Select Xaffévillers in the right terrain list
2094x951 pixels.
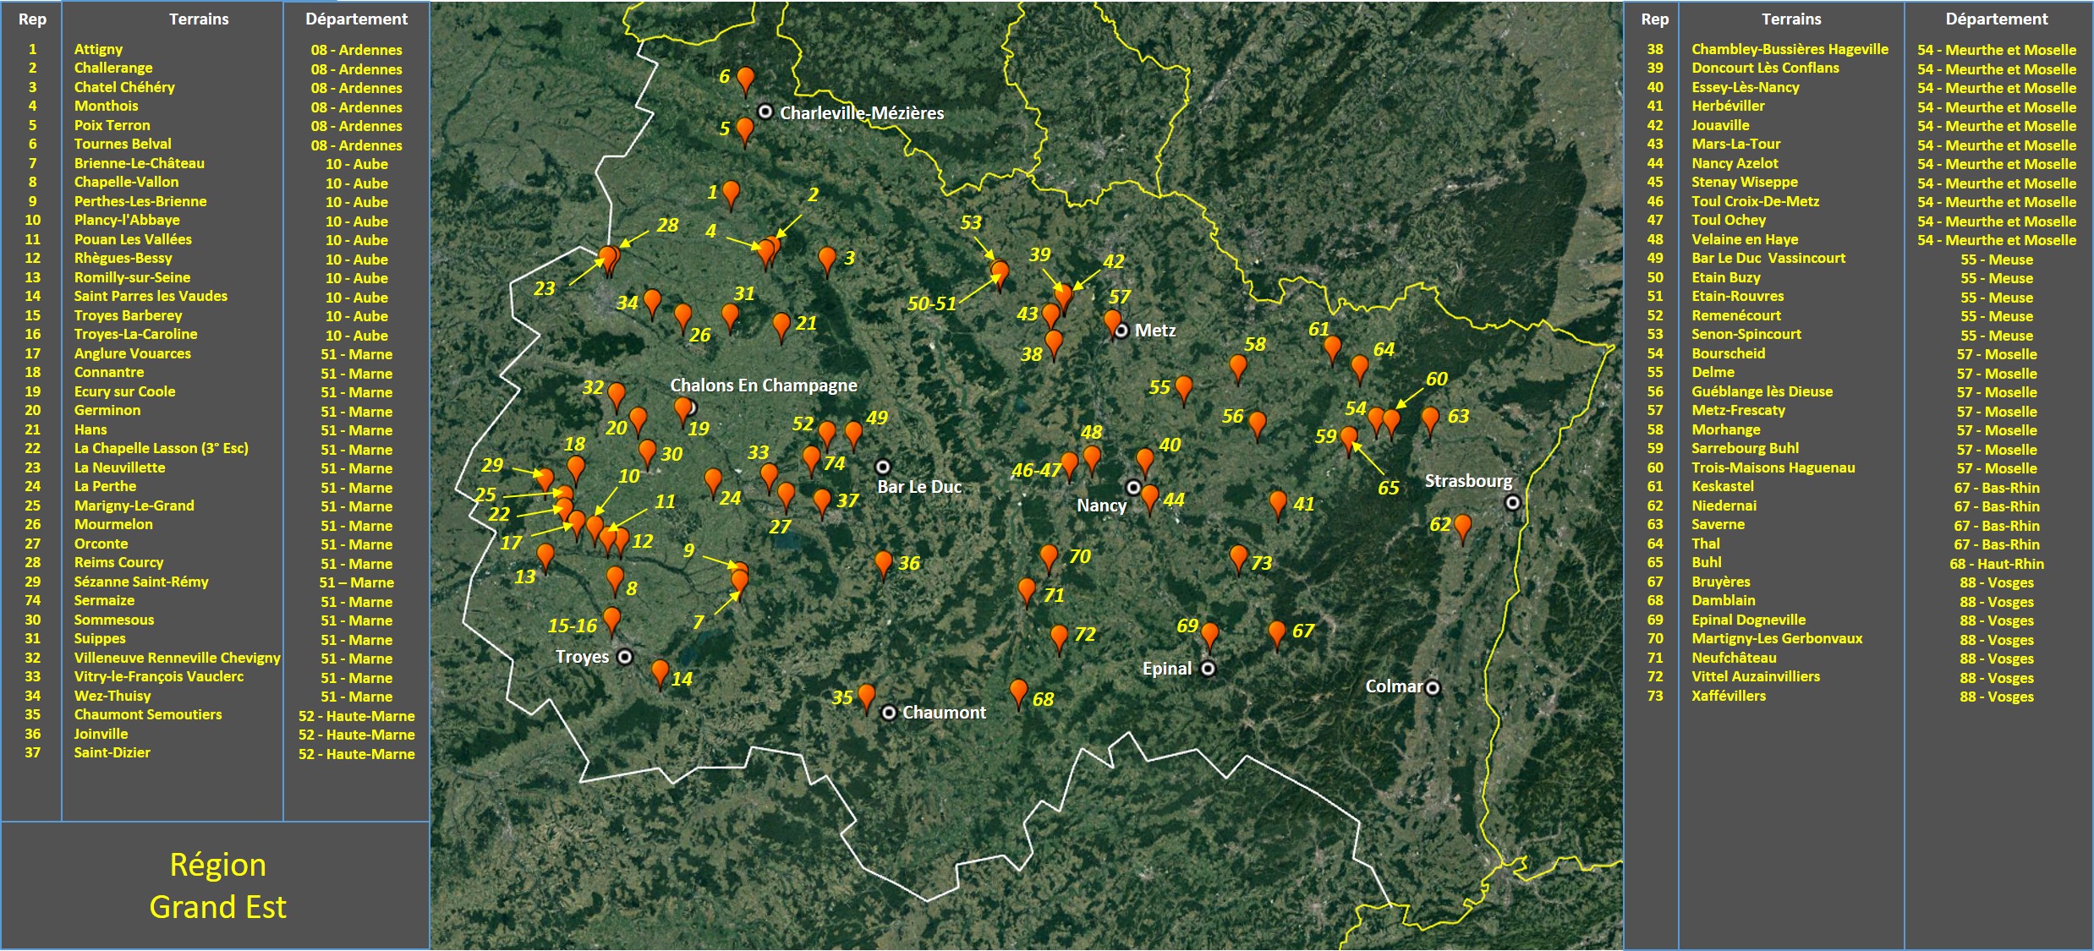(x=1728, y=696)
